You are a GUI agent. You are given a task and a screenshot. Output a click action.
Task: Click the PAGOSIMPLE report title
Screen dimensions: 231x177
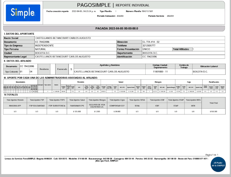click(x=113, y=5)
